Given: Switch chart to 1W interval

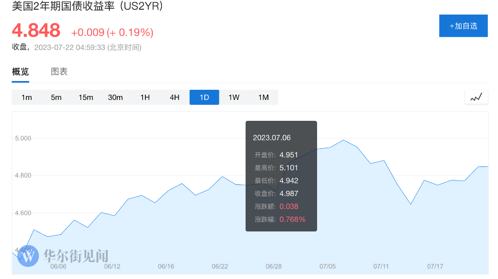Looking at the screenshot, I should tap(234, 98).
